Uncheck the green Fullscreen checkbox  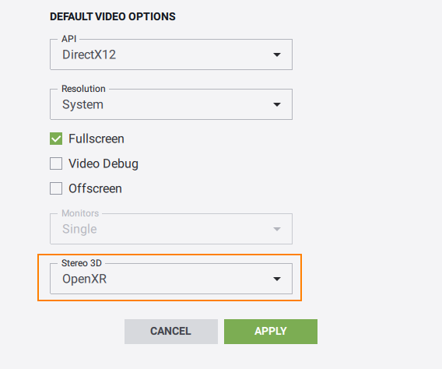pyautogui.click(x=56, y=139)
